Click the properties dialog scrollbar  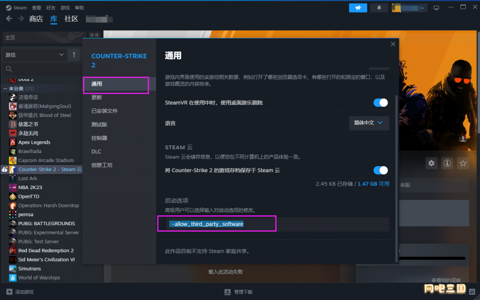[x=397, y=179]
